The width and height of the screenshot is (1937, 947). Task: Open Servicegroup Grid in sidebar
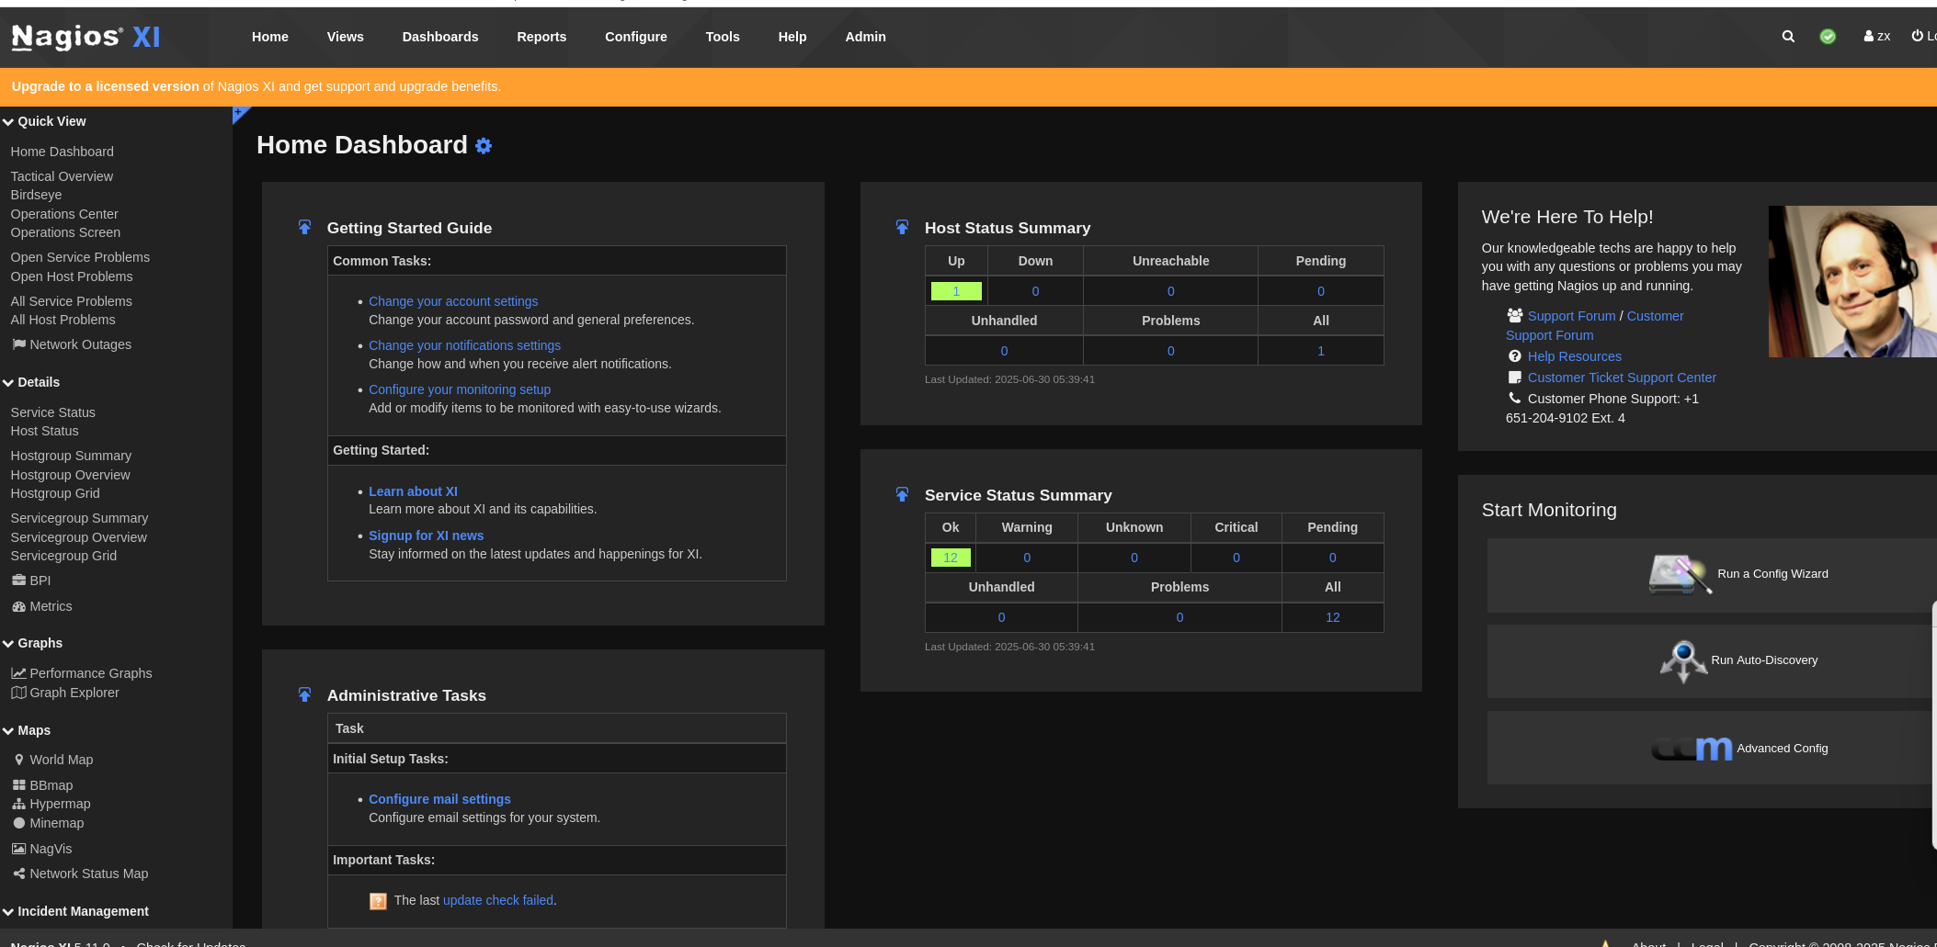click(63, 556)
